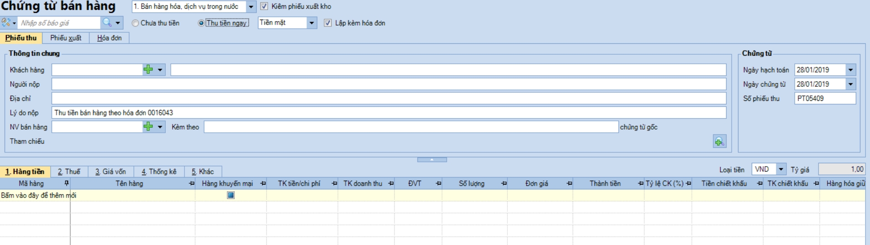The height and width of the screenshot is (245, 870).
Task: Open the 3. Giá vốn tab
Action: [111, 172]
